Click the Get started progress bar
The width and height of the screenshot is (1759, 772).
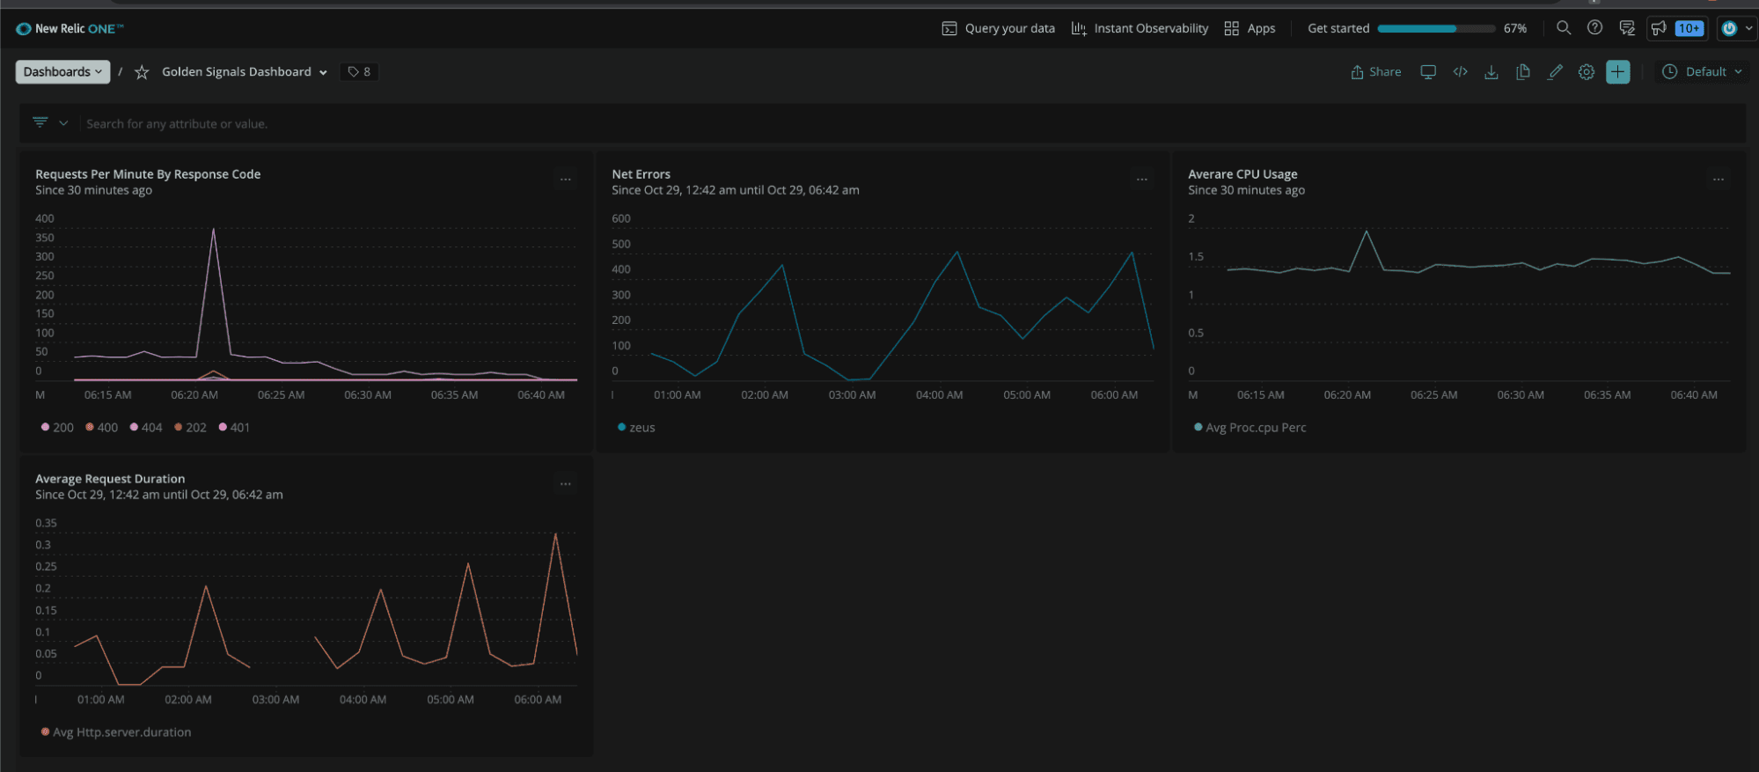coord(1435,28)
